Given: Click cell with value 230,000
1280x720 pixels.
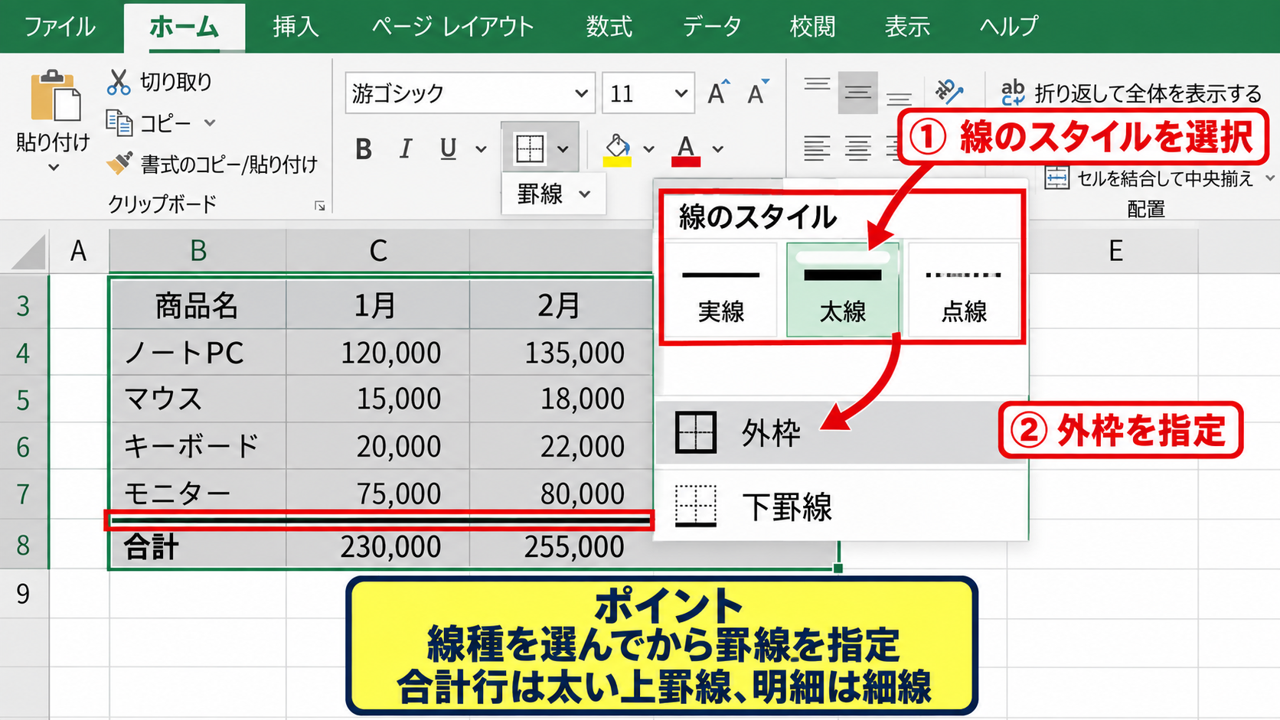Looking at the screenshot, I should [378, 548].
